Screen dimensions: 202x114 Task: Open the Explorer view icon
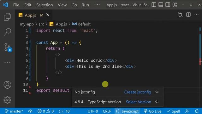tap(7, 17)
